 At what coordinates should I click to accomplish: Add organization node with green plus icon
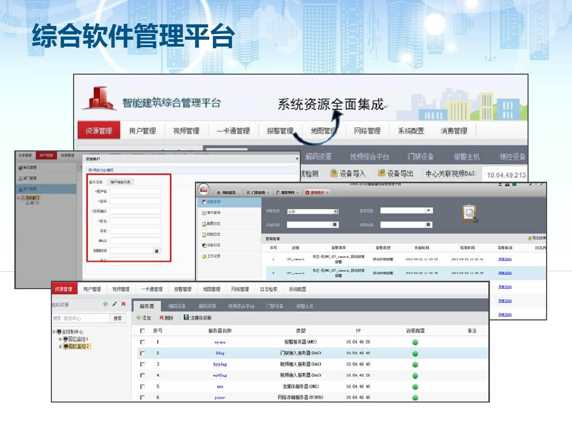pyautogui.click(x=105, y=304)
